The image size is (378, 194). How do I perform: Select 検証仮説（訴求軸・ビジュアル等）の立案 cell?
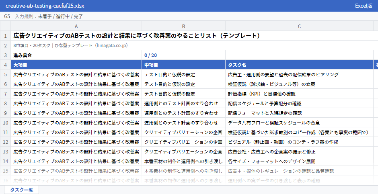[299, 84]
